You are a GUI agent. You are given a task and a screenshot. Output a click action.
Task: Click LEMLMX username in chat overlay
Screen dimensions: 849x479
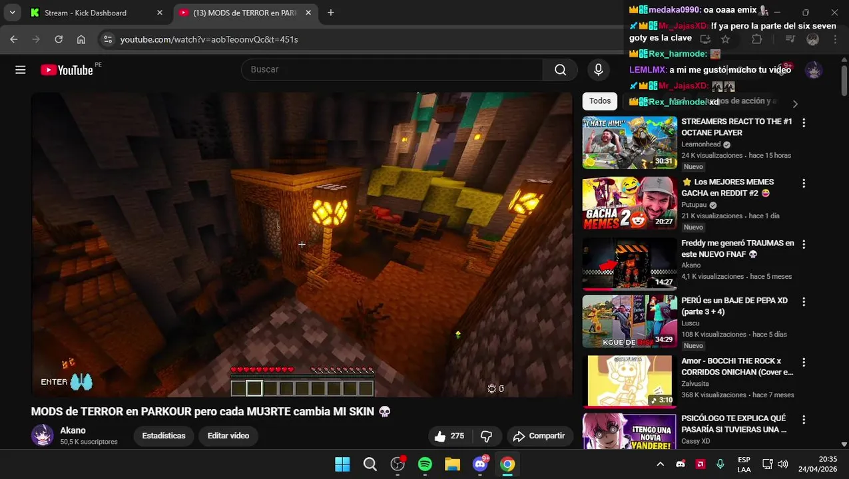648,70
